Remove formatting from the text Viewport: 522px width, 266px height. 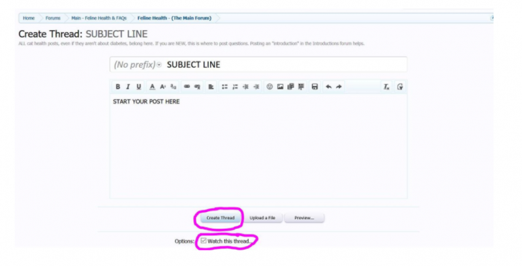[386, 87]
